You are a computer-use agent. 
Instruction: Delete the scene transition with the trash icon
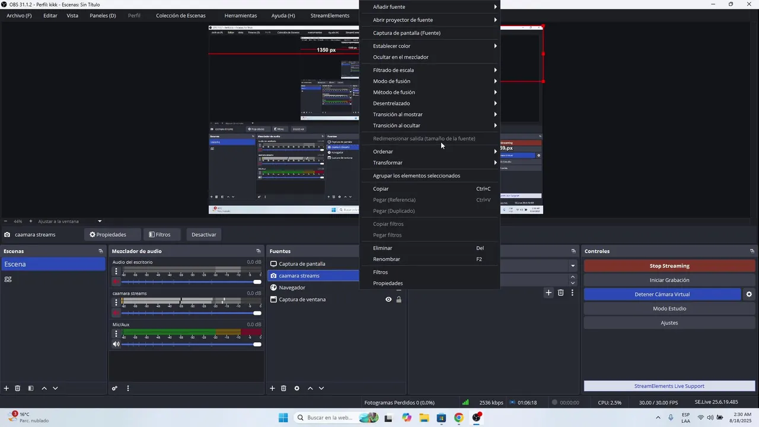coord(560,292)
